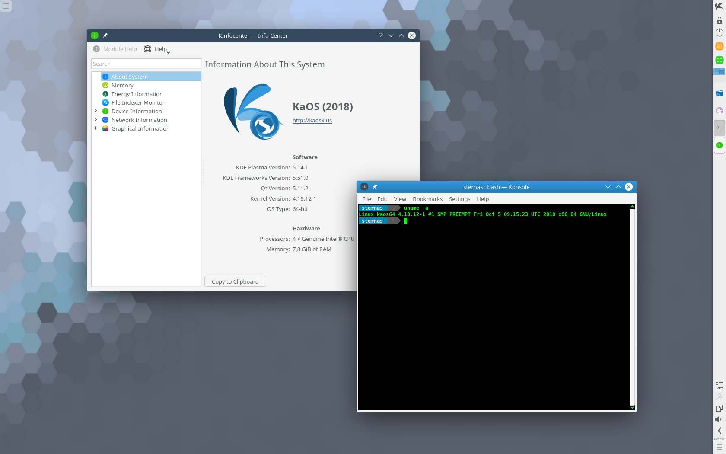The height and width of the screenshot is (454, 726).
Task: Click the File Indexer Monitor icon
Action: click(x=105, y=102)
